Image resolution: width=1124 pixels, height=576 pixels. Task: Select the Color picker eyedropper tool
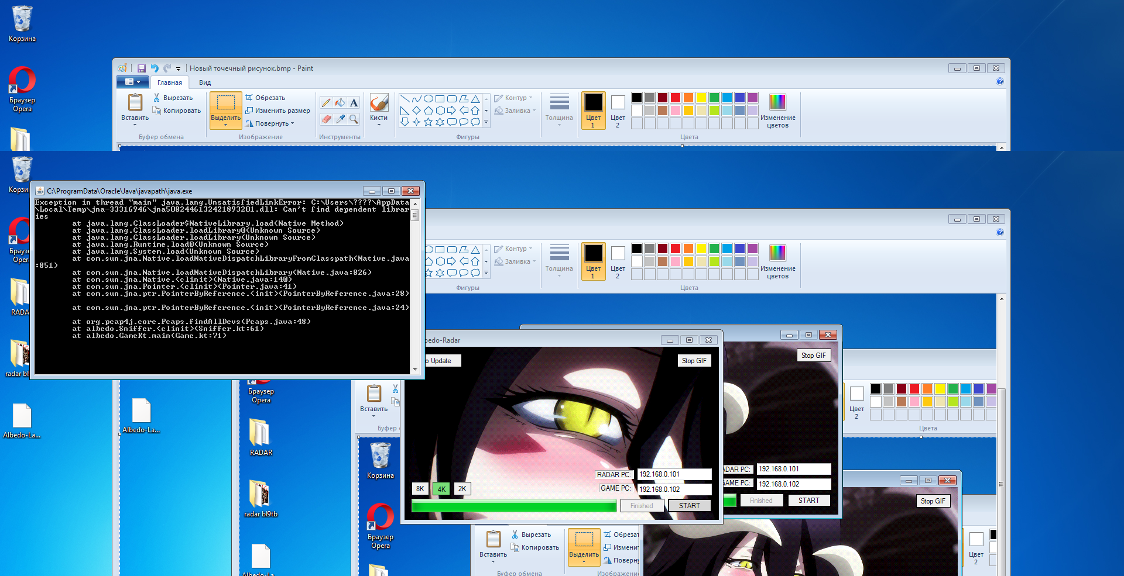(x=340, y=119)
